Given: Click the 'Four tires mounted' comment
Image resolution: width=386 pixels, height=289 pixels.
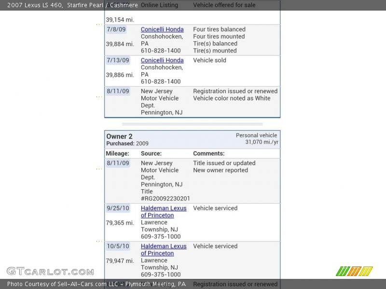Looking at the screenshot, I should (219, 37).
